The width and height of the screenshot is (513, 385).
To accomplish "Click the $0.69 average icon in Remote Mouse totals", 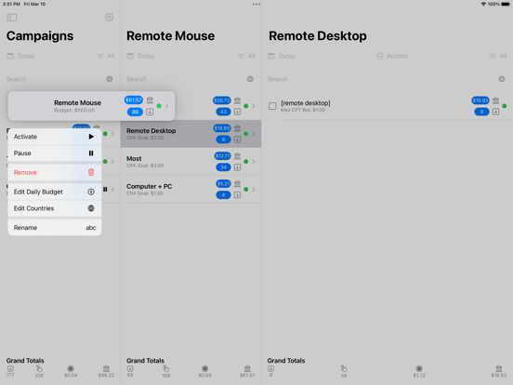I will pos(204,368).
